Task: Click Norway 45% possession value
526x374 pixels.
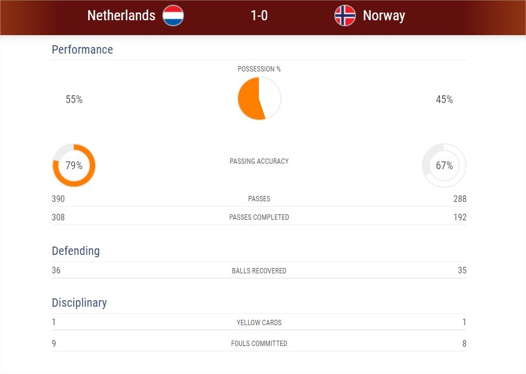Action: point(444,99)
